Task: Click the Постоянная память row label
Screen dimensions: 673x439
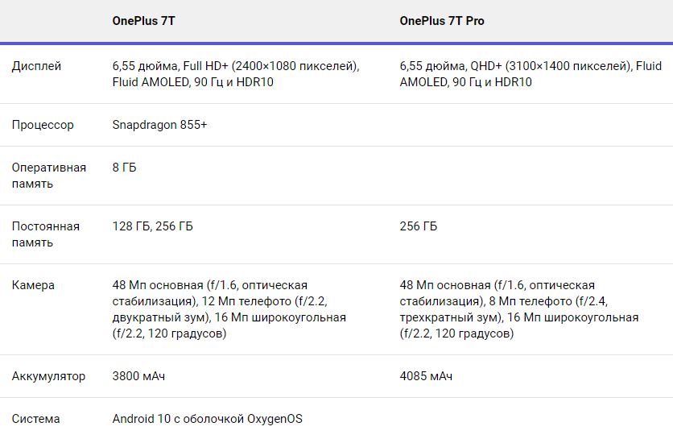Action: coord(46,234)
